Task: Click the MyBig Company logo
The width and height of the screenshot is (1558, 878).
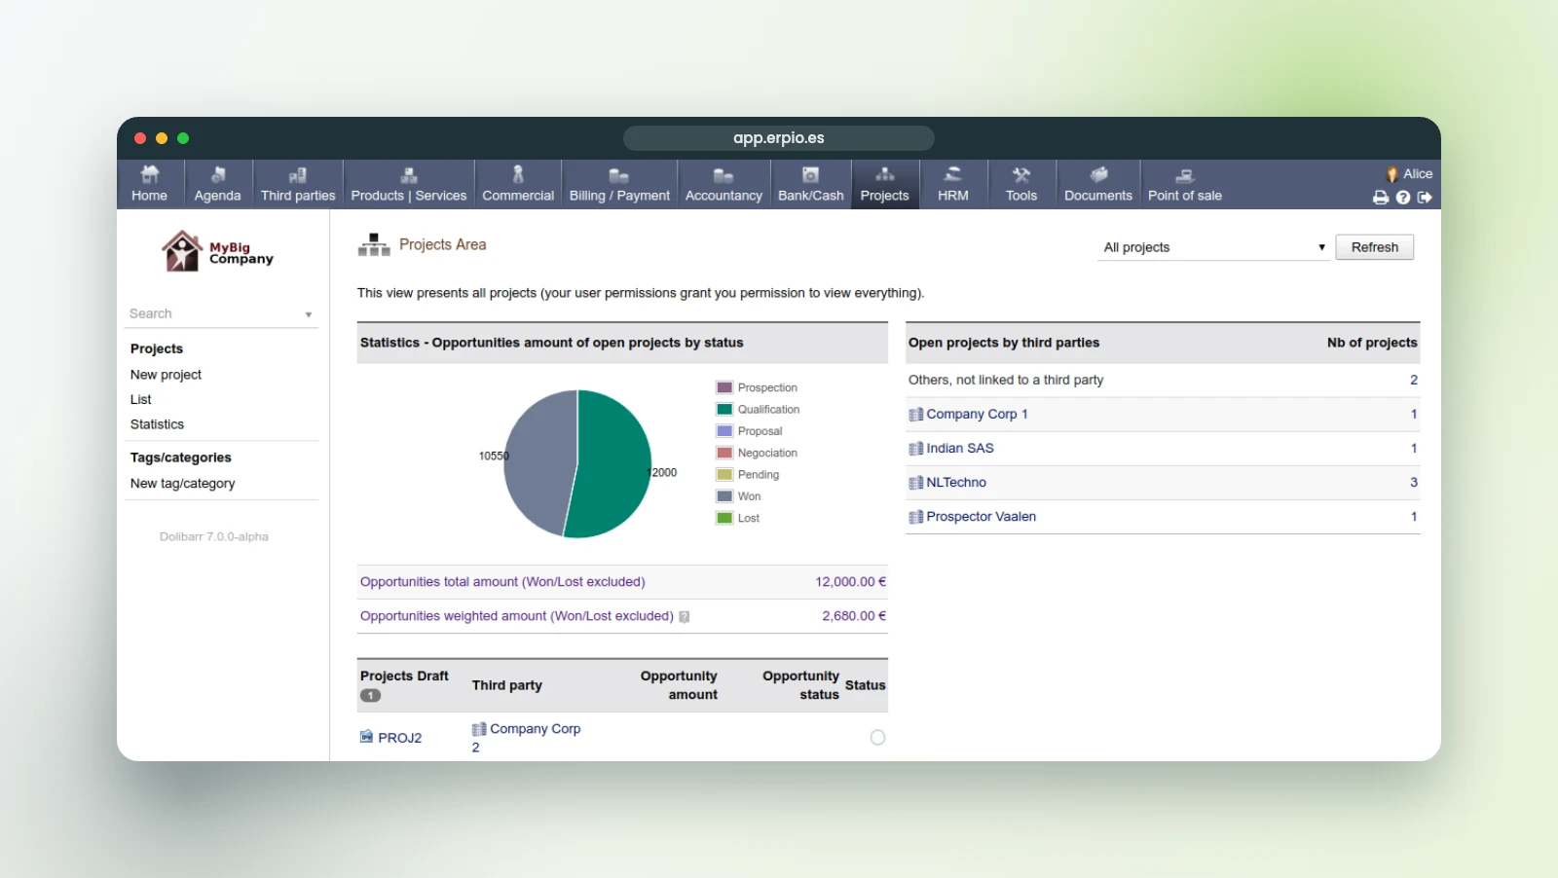Action: tap(217, 251)
